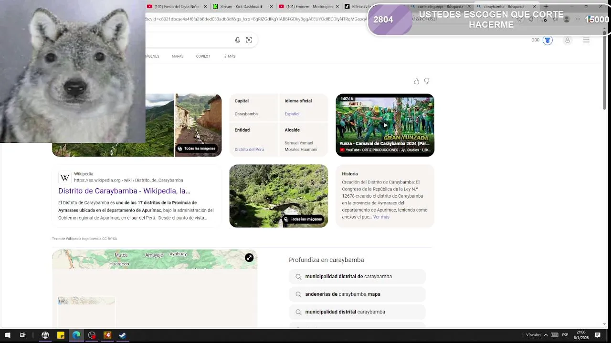Switch to the corte elegampi search tab
Viewport: 611px width, 343px height.
click(441, 7)
